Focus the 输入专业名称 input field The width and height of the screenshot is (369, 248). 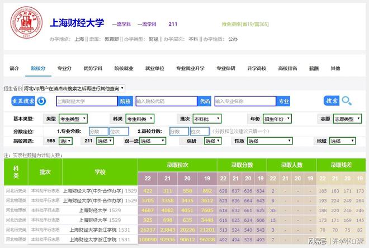pos(245,101)
